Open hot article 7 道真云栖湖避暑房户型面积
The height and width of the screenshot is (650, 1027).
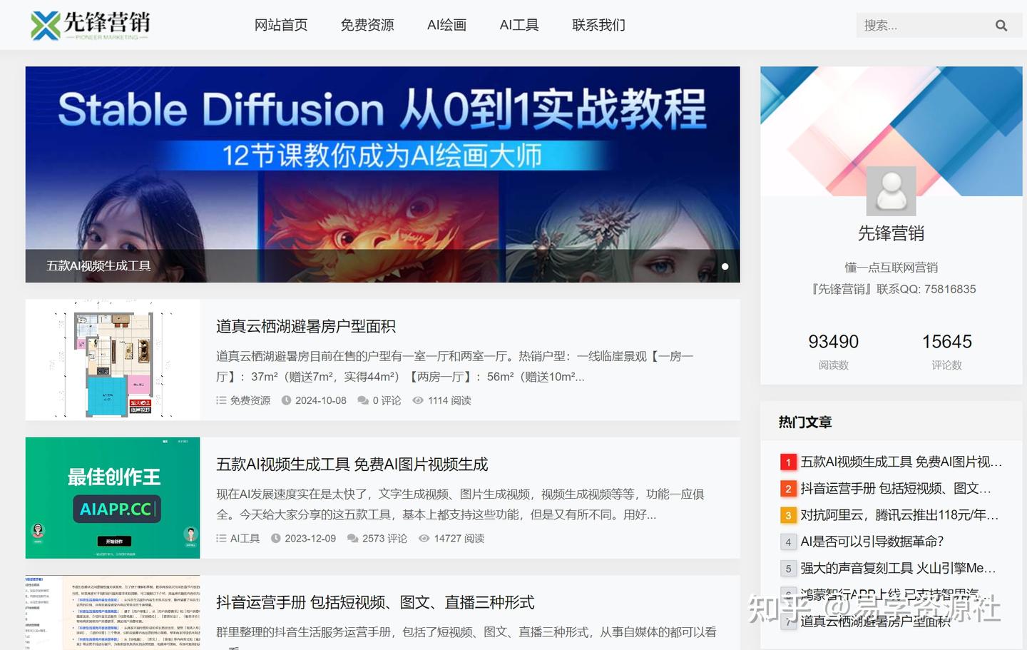(876, 621)
